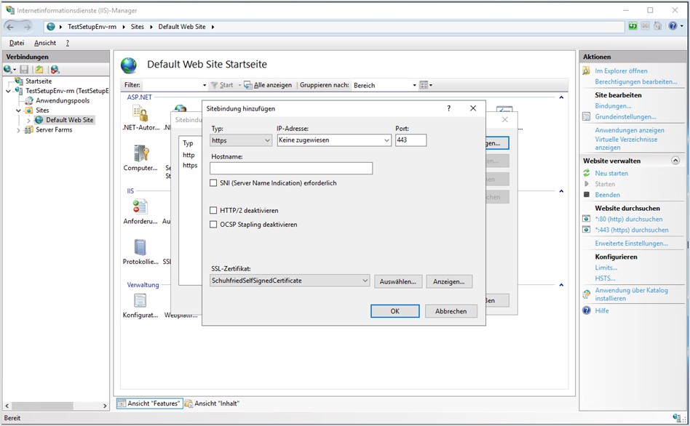Open the Anforderungsfilterung icon in the IIS section
Image resolution: width=690 pixels, height=426 pixels.
pyautogui.click(x=140, y=207)
